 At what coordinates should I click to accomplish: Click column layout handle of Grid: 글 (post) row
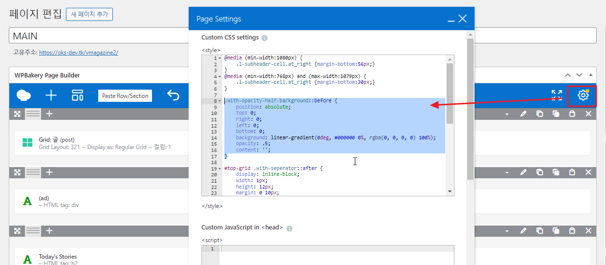point(33,114)
